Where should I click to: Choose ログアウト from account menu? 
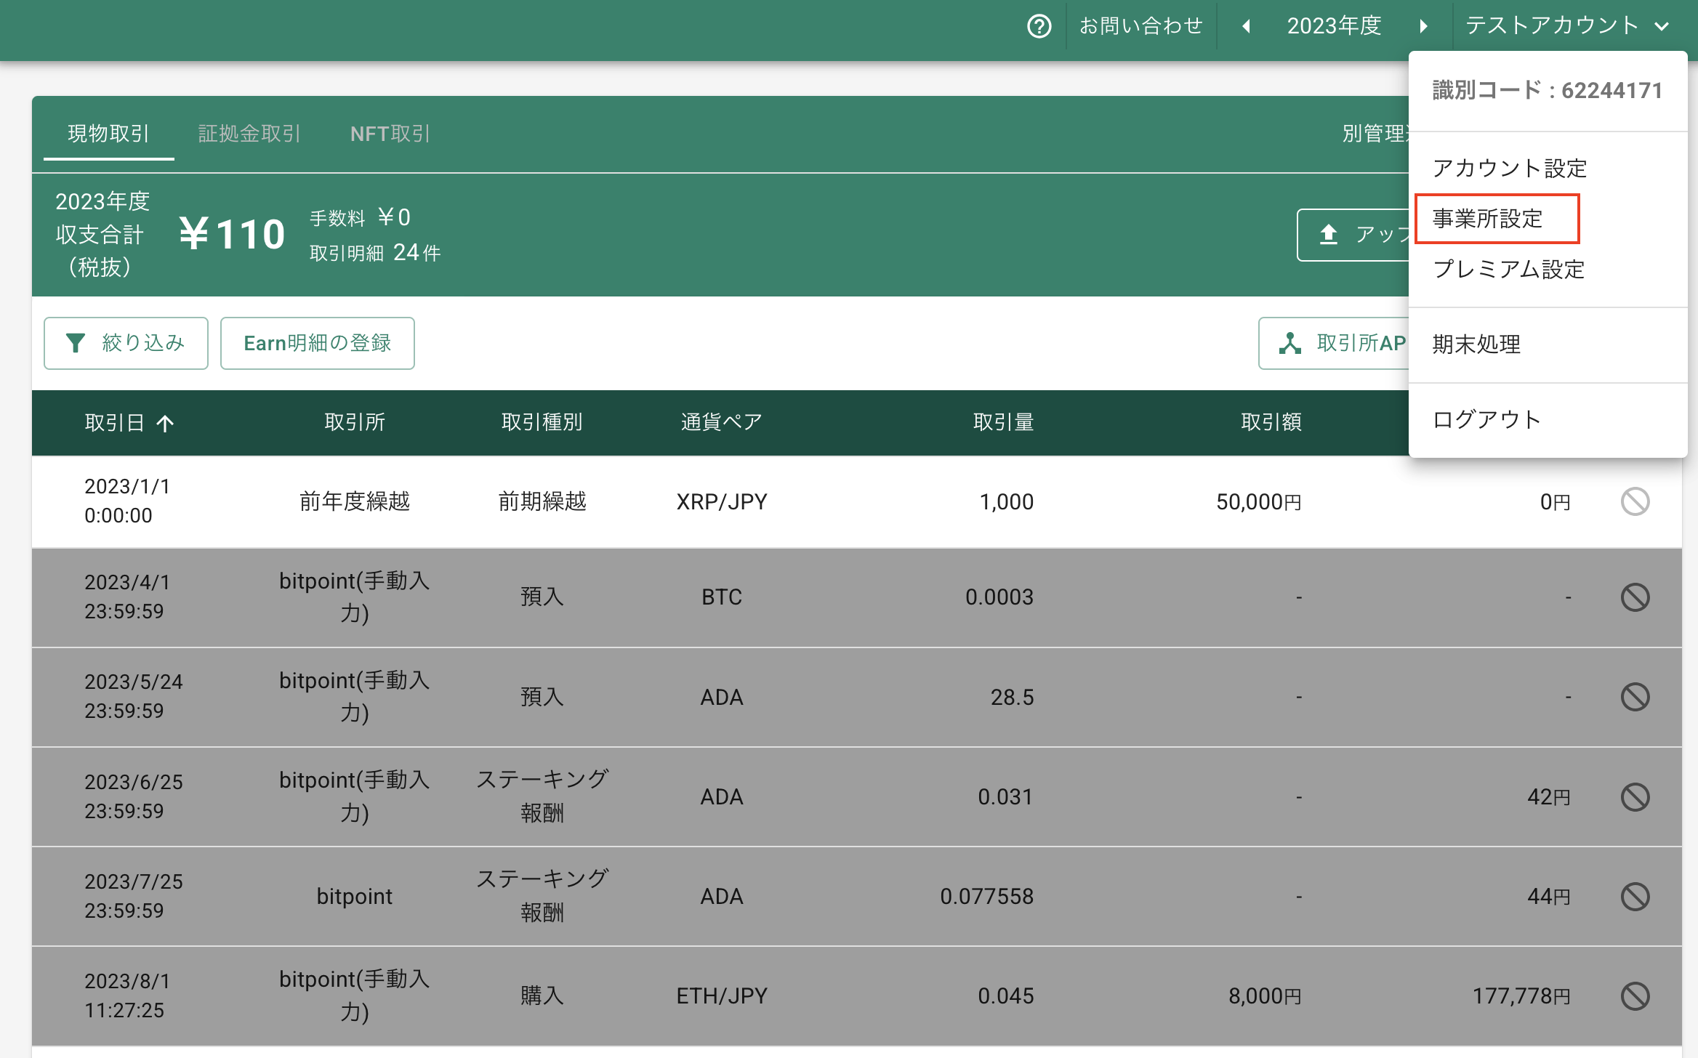[1486, 420]
